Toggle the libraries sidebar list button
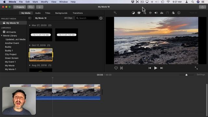Image resolution: width=208 pixels, height=117 pixels. tap(30, 18)
